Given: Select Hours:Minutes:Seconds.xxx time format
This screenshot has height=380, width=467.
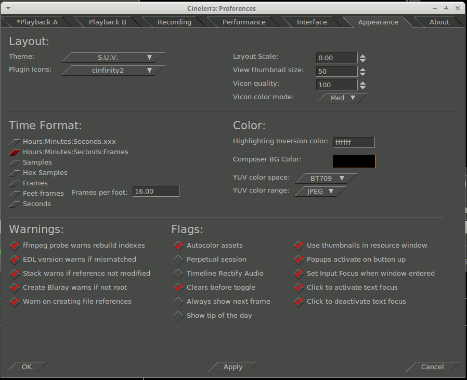Looking at the screenshot, I should 15,142.
